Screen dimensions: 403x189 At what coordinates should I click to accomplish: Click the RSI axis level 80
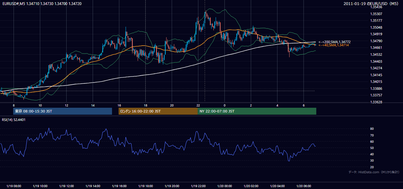(372, 129)
